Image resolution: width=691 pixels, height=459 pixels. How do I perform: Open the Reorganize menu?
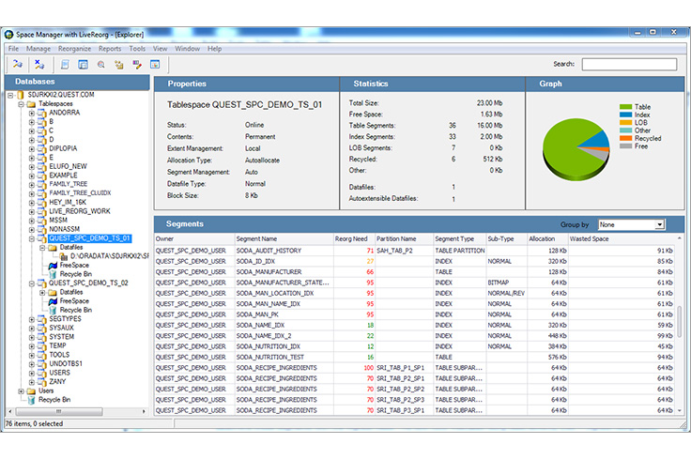74,49
